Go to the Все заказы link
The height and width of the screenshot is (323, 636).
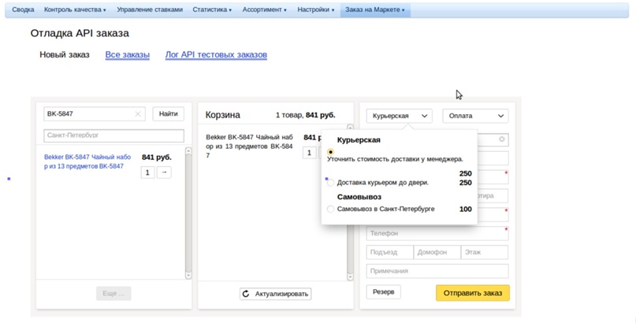(127, 55)
